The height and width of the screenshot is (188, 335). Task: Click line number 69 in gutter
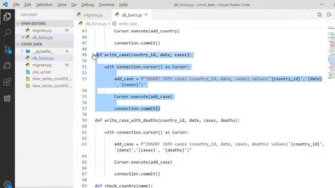pyautogui.click(x=84, y=186)
